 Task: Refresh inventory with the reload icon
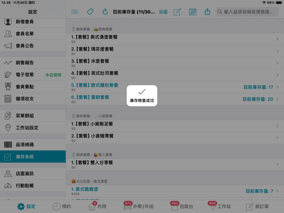105,12
